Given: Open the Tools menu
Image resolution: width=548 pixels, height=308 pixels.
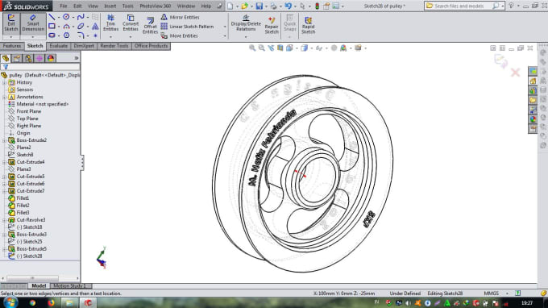Looking at the screenshot, I should [x=127, y=6].
